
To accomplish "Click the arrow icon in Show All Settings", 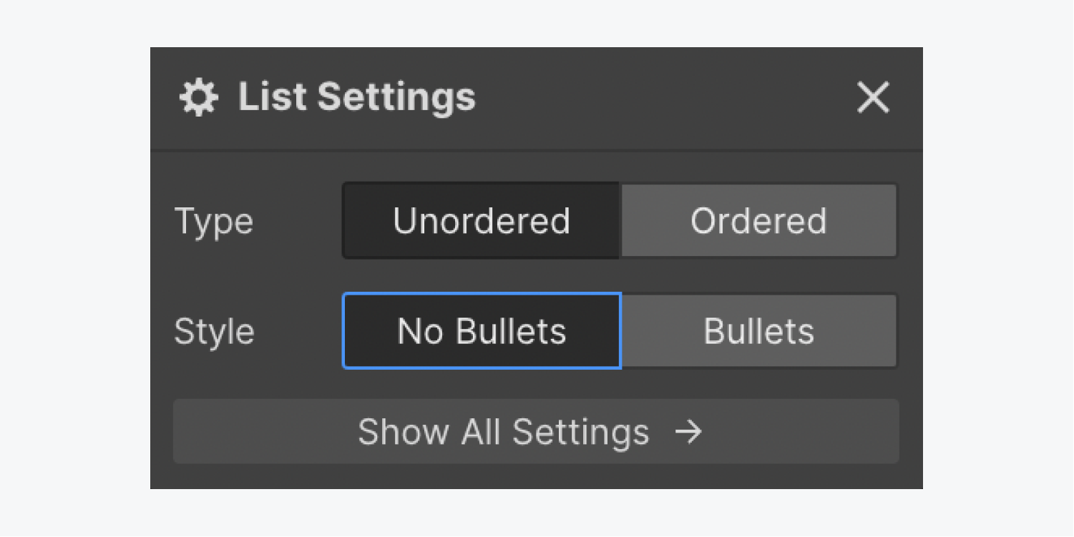I will click(x=688, y=432).
